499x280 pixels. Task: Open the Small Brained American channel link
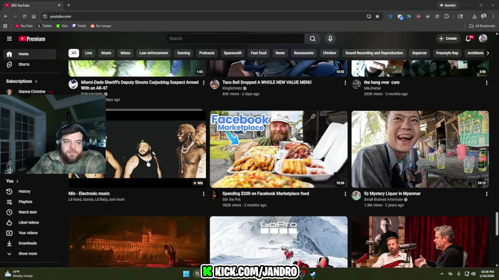tap(384, 199)
